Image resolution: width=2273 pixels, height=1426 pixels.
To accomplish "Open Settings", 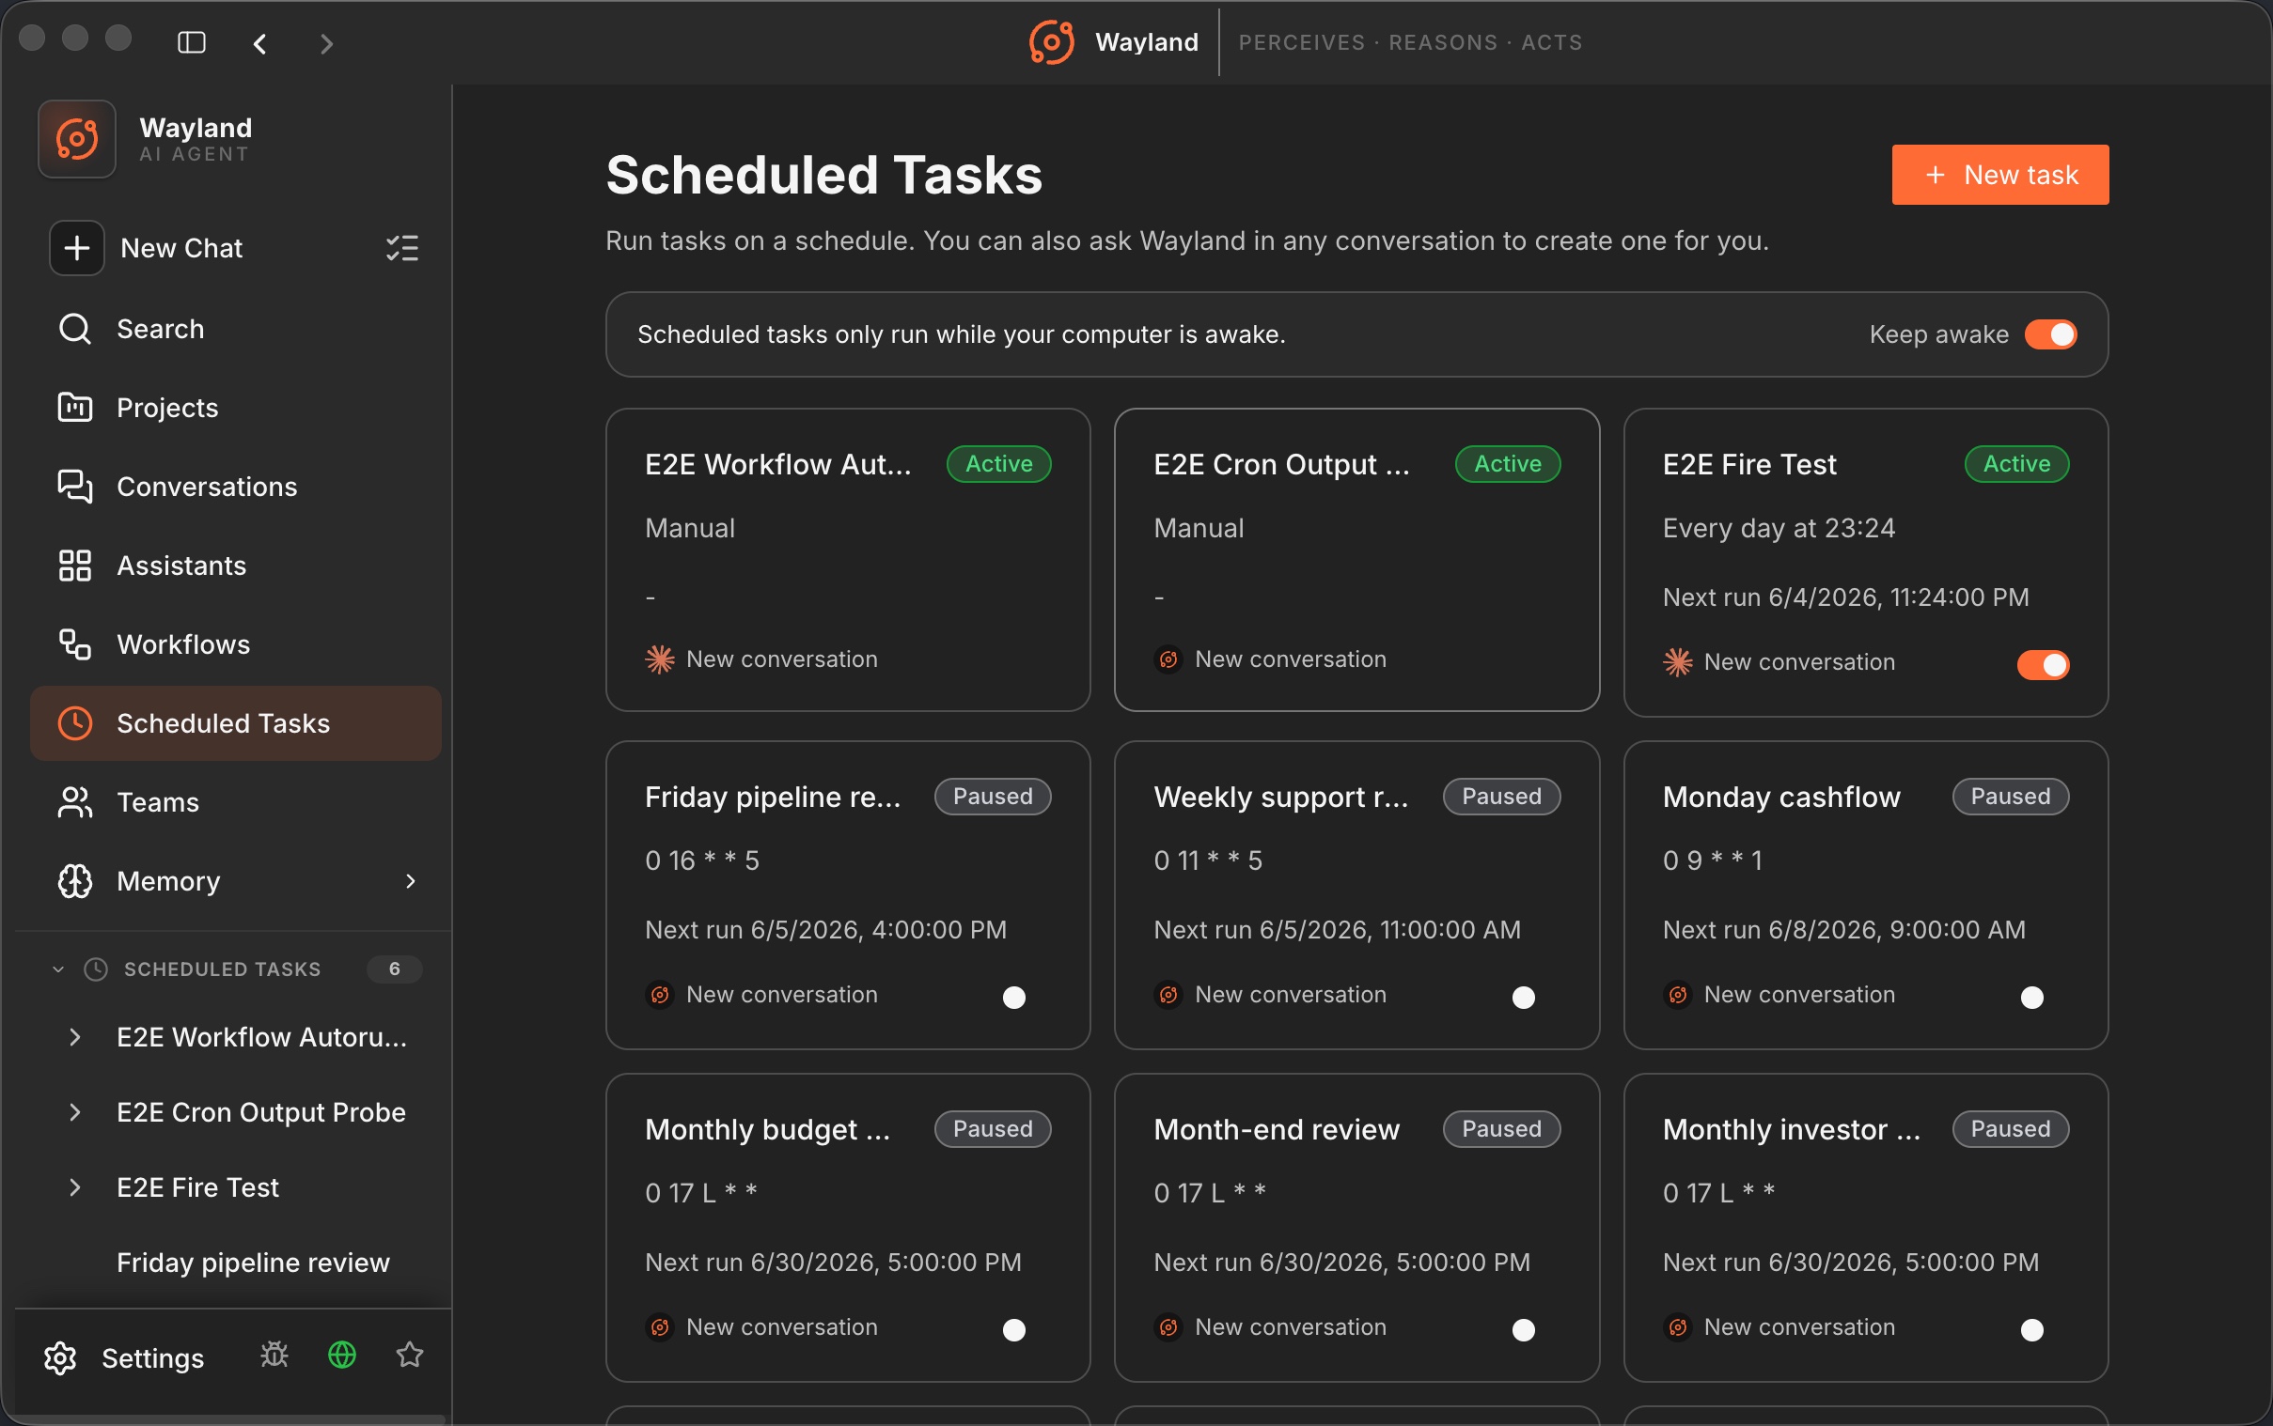I will click(x=152, y=1358).
